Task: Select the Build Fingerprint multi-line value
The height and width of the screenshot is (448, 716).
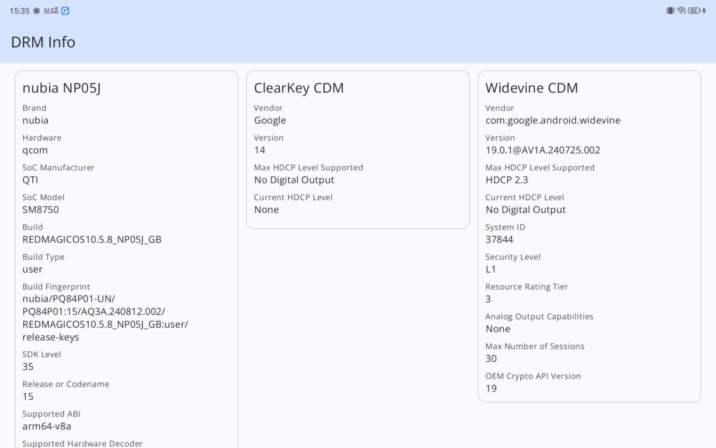Action: [x=106, y=318]
